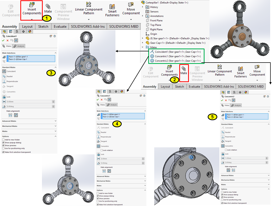Open Linear Component Pattern in the upper toolbar
This screenshot has width=272, height=206.
click(x=89, y=9)
